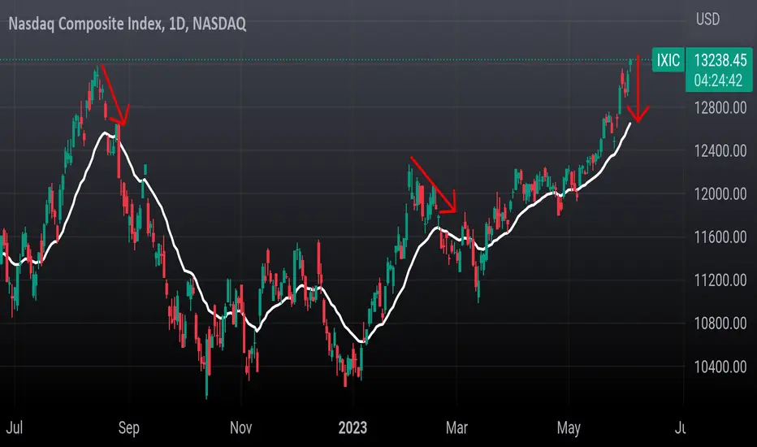The width and height of the screenshot is (757, 447).
Task: Click the 11200.00 price axis label
Action: 720,280
